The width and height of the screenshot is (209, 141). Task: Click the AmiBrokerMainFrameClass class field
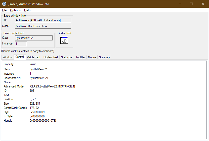(x=43, y=26)
